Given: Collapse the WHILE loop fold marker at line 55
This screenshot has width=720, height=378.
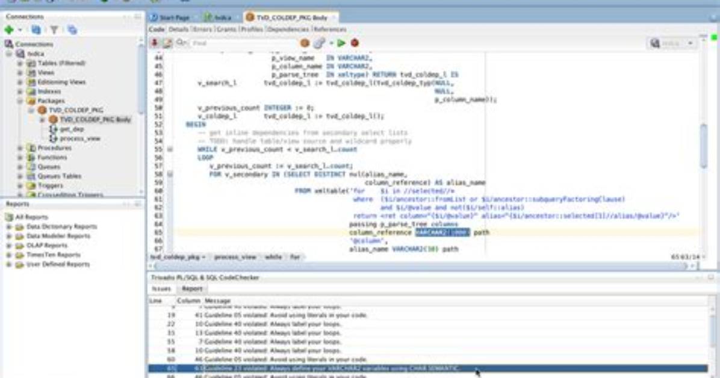Looking at the screenshot, I should tap(170, 149).
